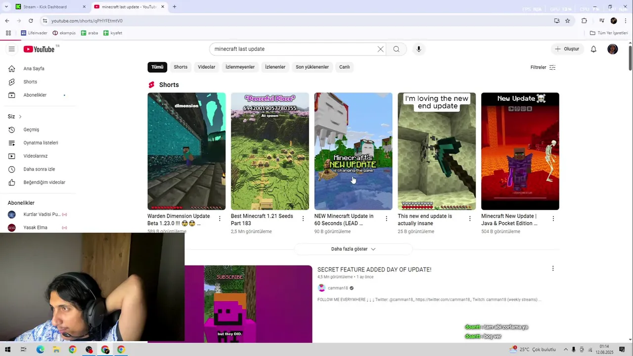The image size is (633, 356).
Task: Clear the search box with X
Action: [x=380, y=49]
